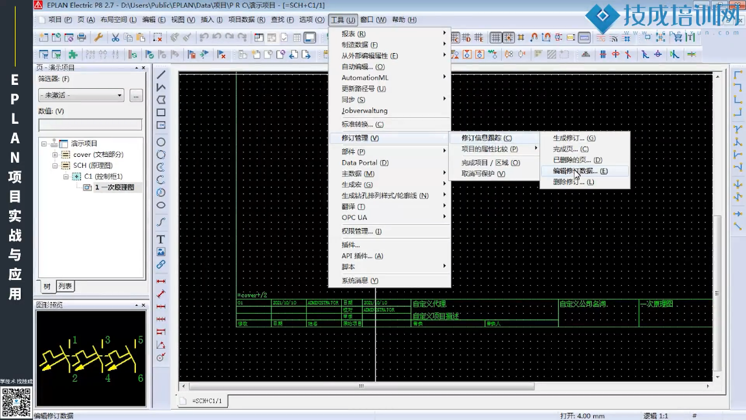Image resolution: width=746 pixels, height=420 pixels.
Task: Click 完成项目 / 区域 (O) entry
Action: tap(494, 163)
